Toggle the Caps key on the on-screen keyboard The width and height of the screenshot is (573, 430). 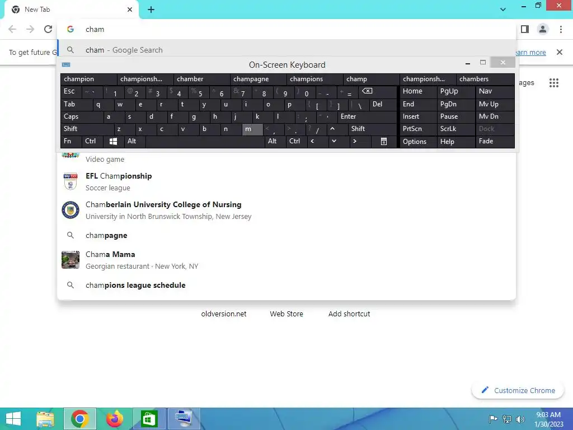tap(82, 116)
